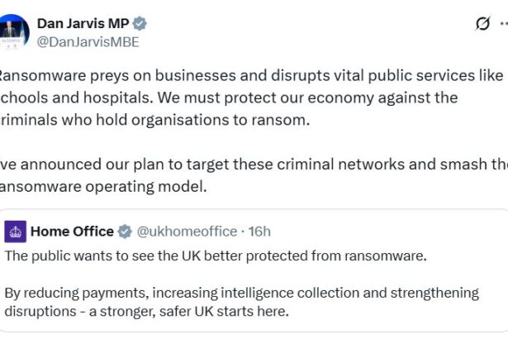
Task: Click the Home Office verified badge
Action: (125, 232)
